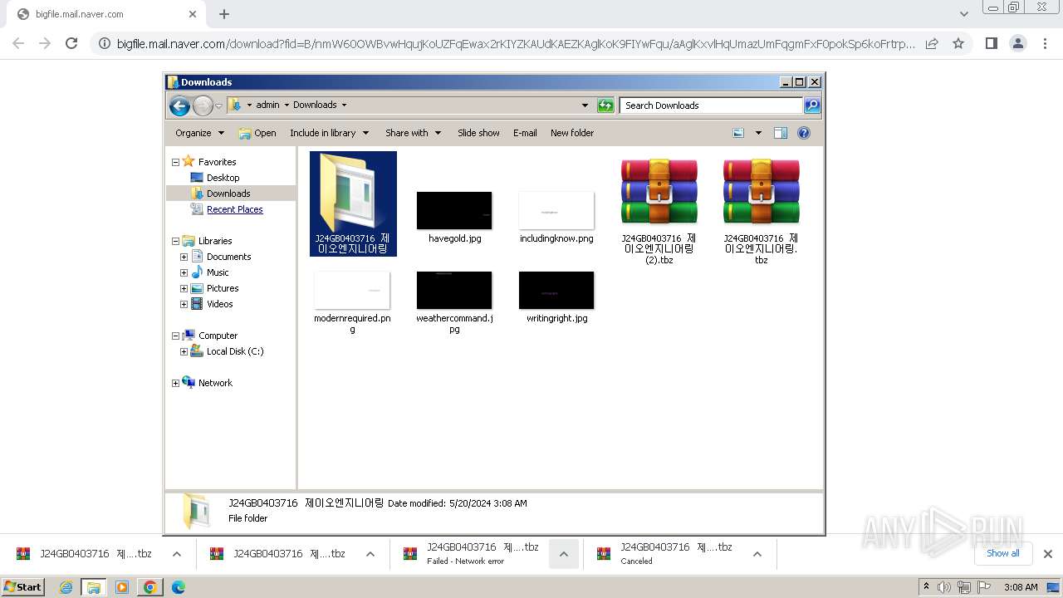Click Open in the Explorer toolbar
1063x598 pixels.
[257, 133]
